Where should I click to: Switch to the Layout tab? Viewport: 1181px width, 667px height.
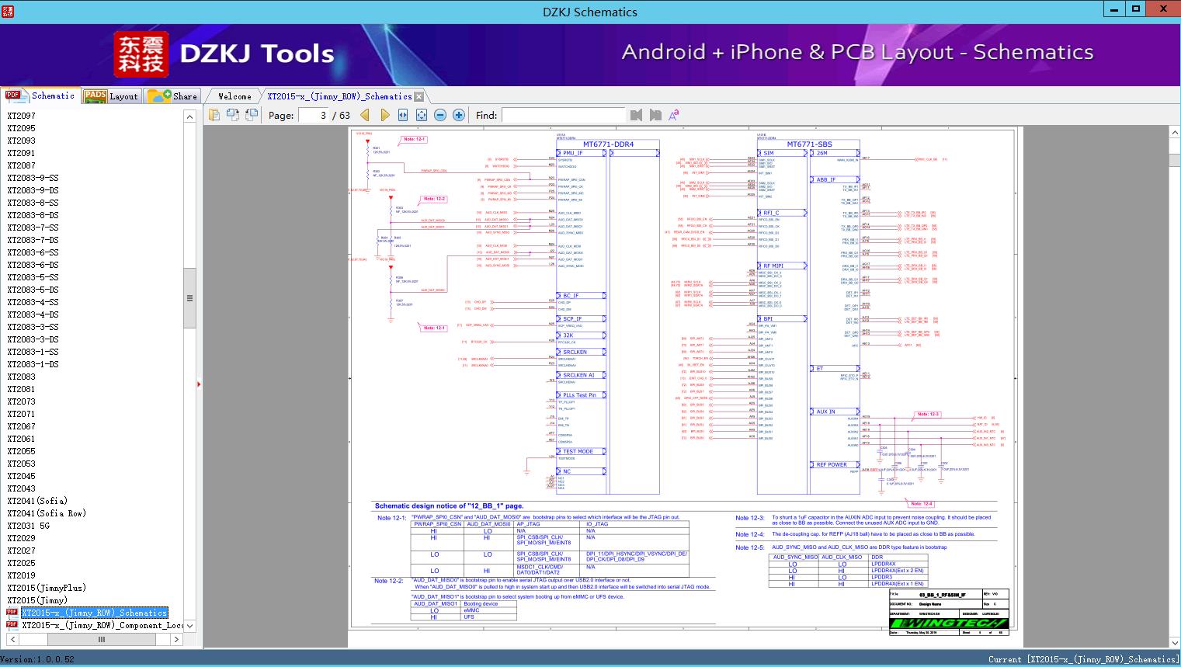(x=111, y=96)
